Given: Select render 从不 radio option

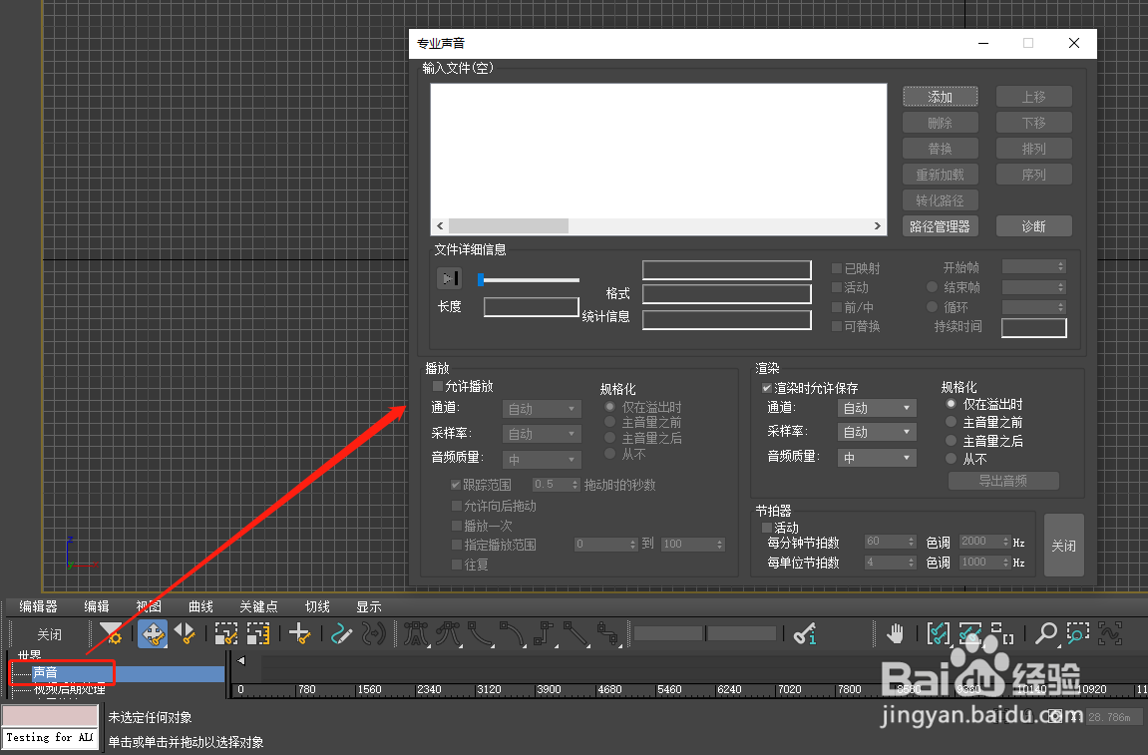Looking at the screenshot, I should pyautogui.click(x=952, y=459).
